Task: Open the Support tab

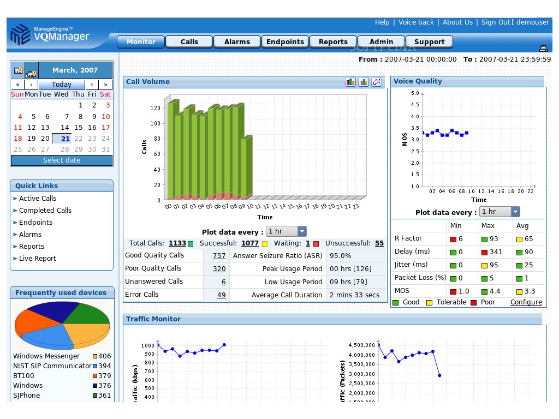Action: pyautogui.click(x=429, y=41)
